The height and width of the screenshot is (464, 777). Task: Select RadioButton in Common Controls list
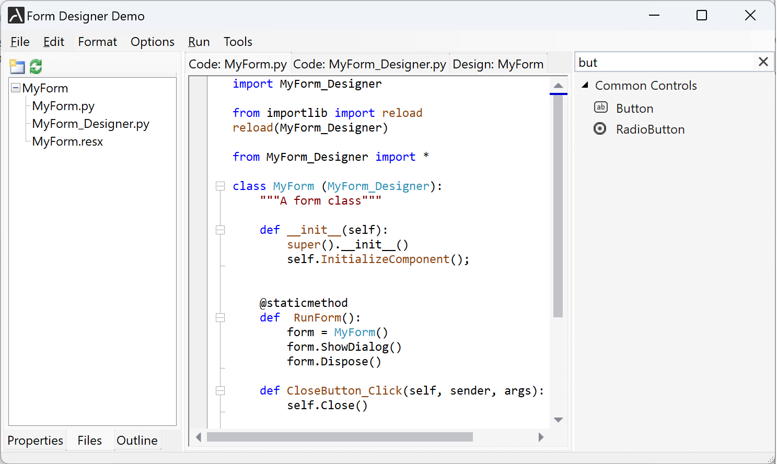[x=650, y=129]
